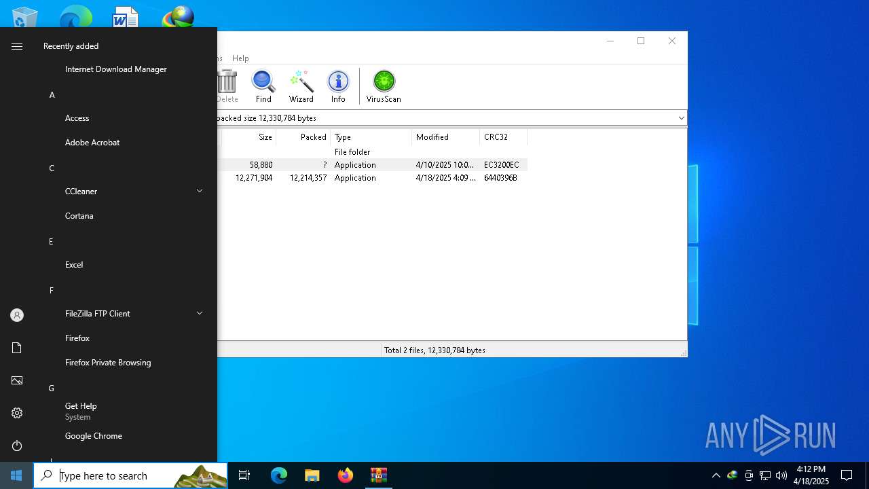Image resolution: width=869 pixels, height=489 pixels.
Task: Click CRC32 value 6440396B
Action: (500, 178)
